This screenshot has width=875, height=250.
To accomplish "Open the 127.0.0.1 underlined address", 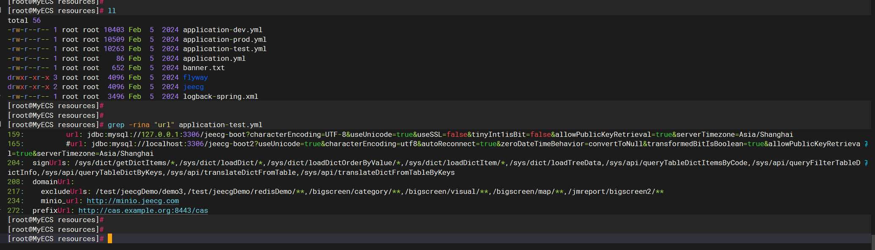I will coord(160,135).
